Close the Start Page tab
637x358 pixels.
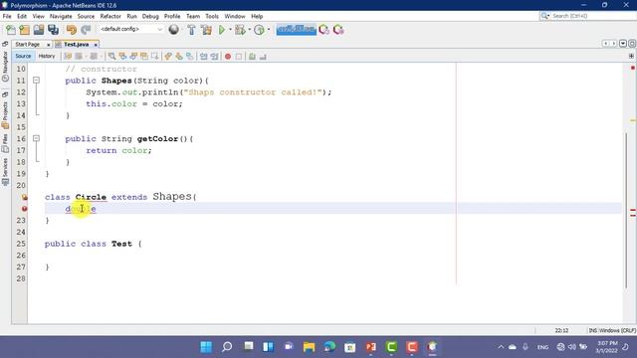click(49, 45)
